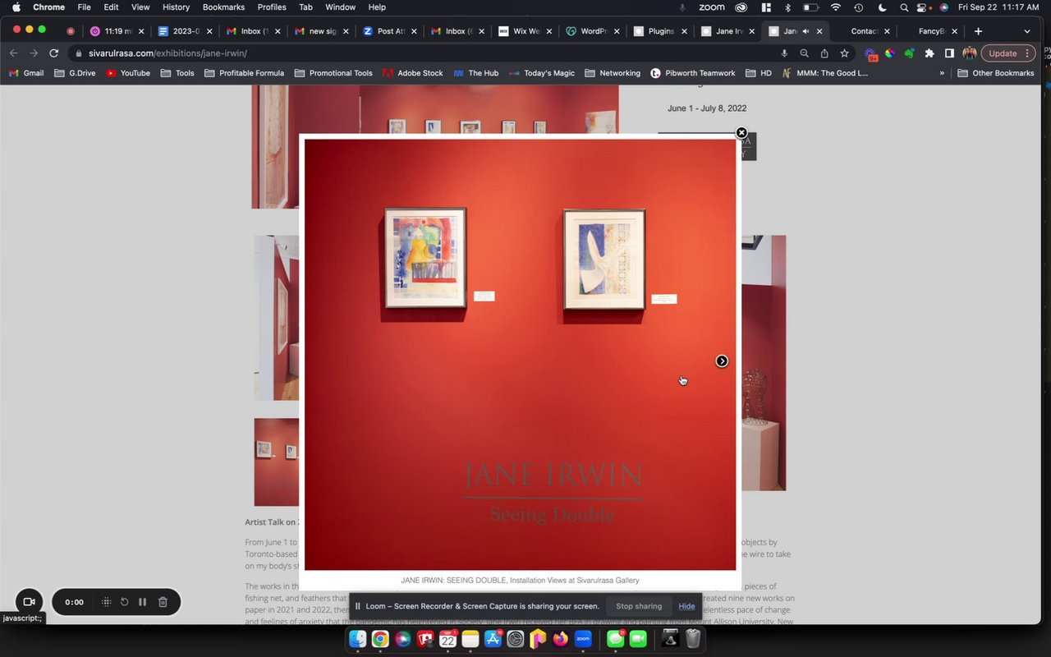Switch to the Contact tab

[x=864, y=31]
